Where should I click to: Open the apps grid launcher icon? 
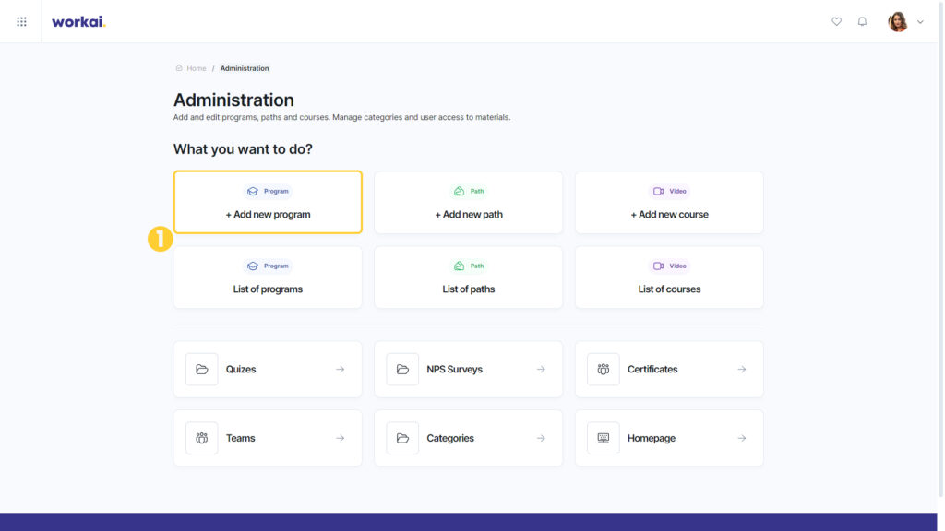coord(22,22)
